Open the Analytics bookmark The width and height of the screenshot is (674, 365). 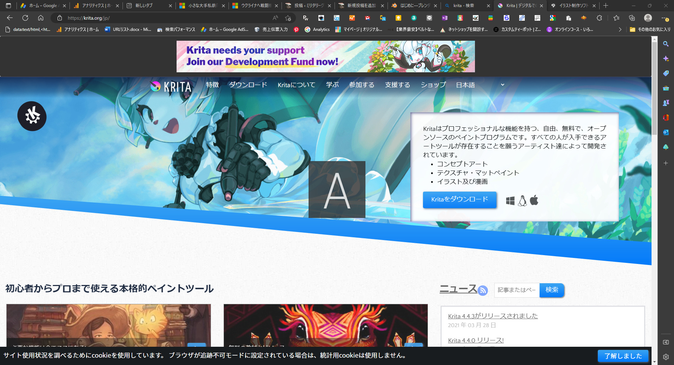pos(317,29)
